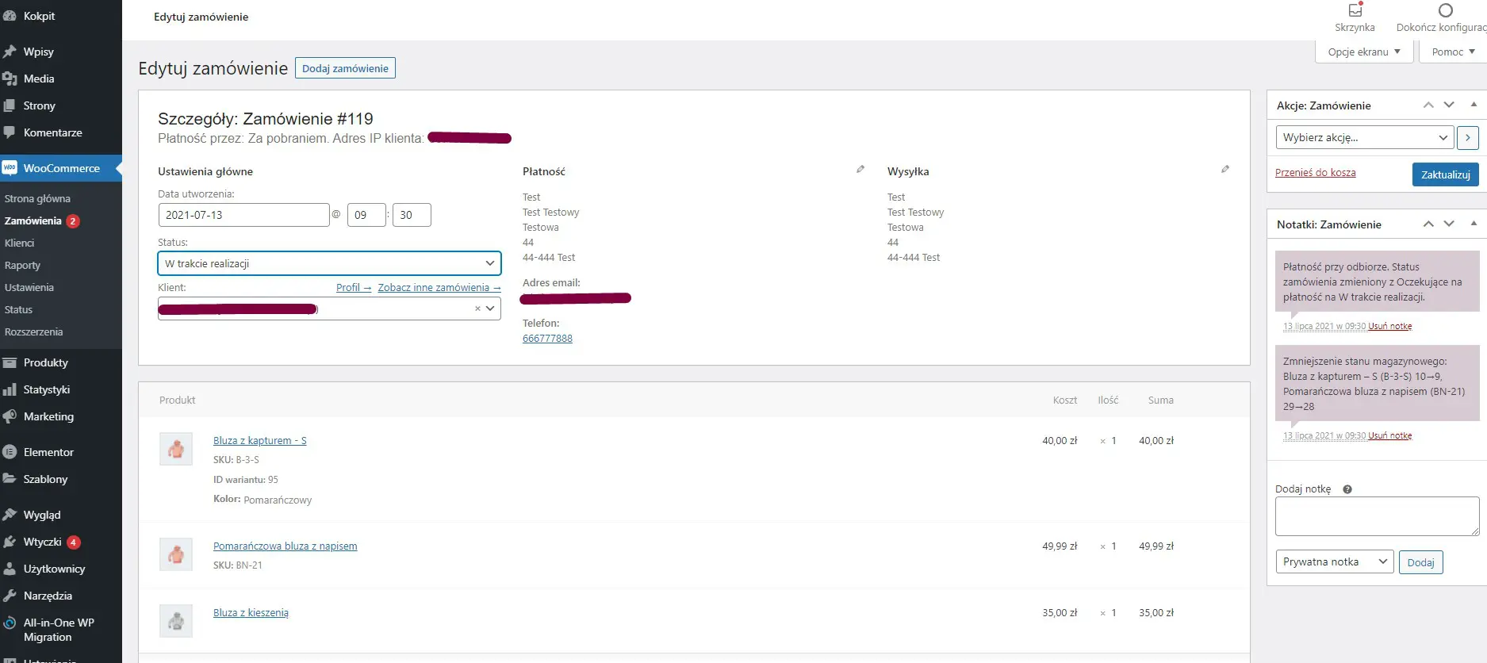Open the Bluza z kieszenią product thumbnail
The height and width of the screenshot is (663, 1487).
pos(176,621)
